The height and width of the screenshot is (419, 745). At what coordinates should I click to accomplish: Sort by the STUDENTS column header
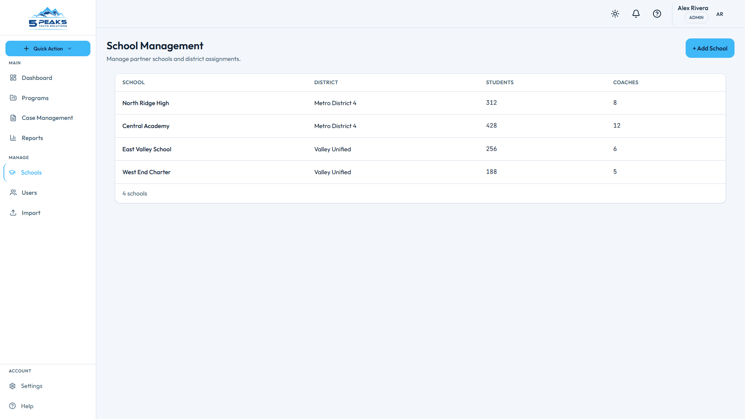[x=500, y=82]
